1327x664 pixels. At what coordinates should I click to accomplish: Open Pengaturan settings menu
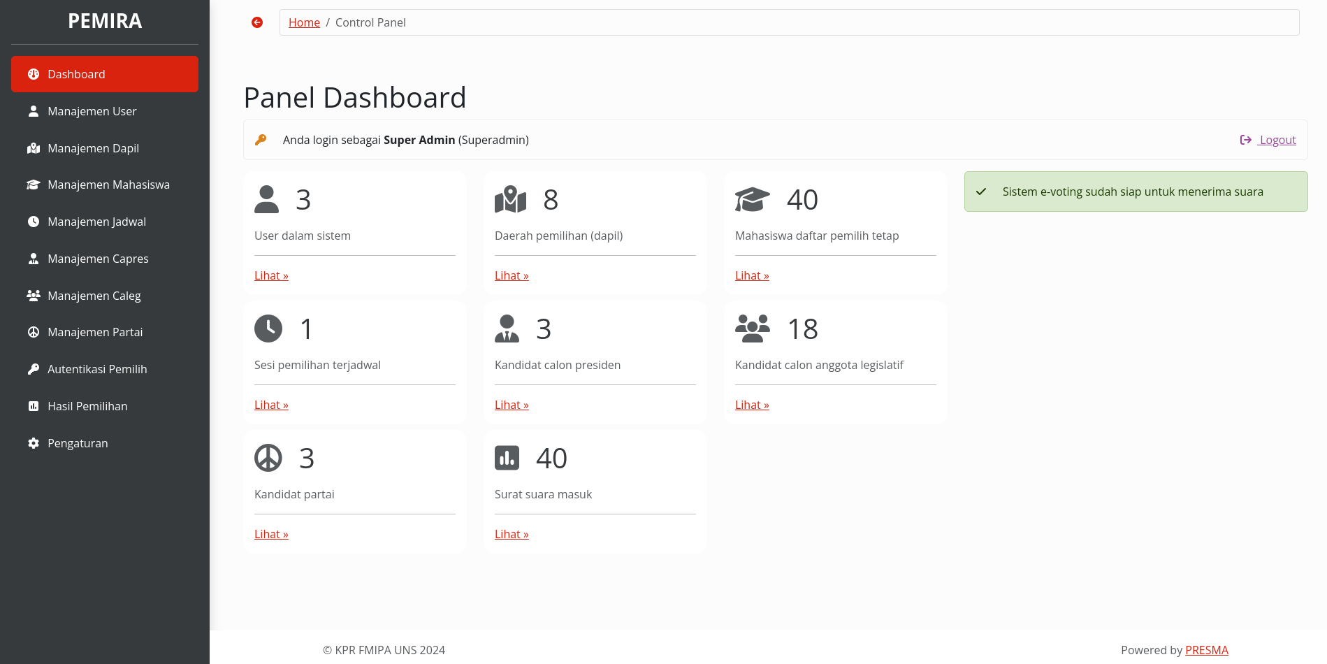pos(78,443)
